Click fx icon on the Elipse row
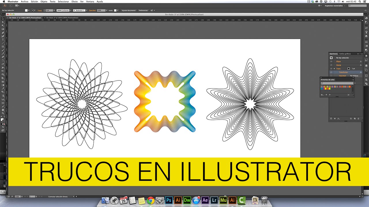 [361, 62]
